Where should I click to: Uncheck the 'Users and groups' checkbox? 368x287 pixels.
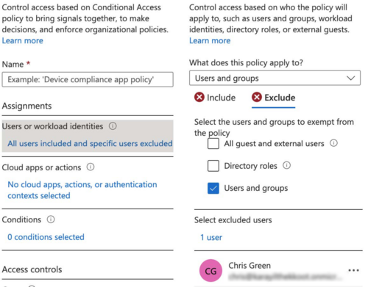click(x=213, y=188)
